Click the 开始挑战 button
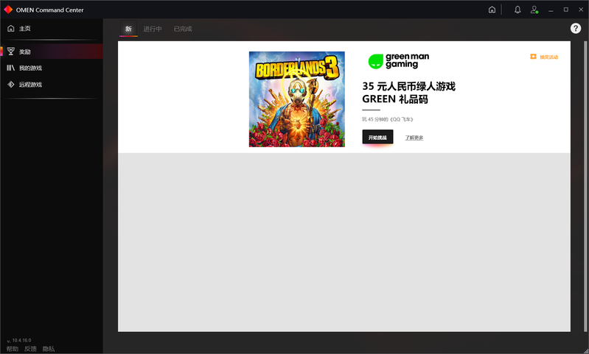Screen dimensions: 589x354 [x=377, y=137]
